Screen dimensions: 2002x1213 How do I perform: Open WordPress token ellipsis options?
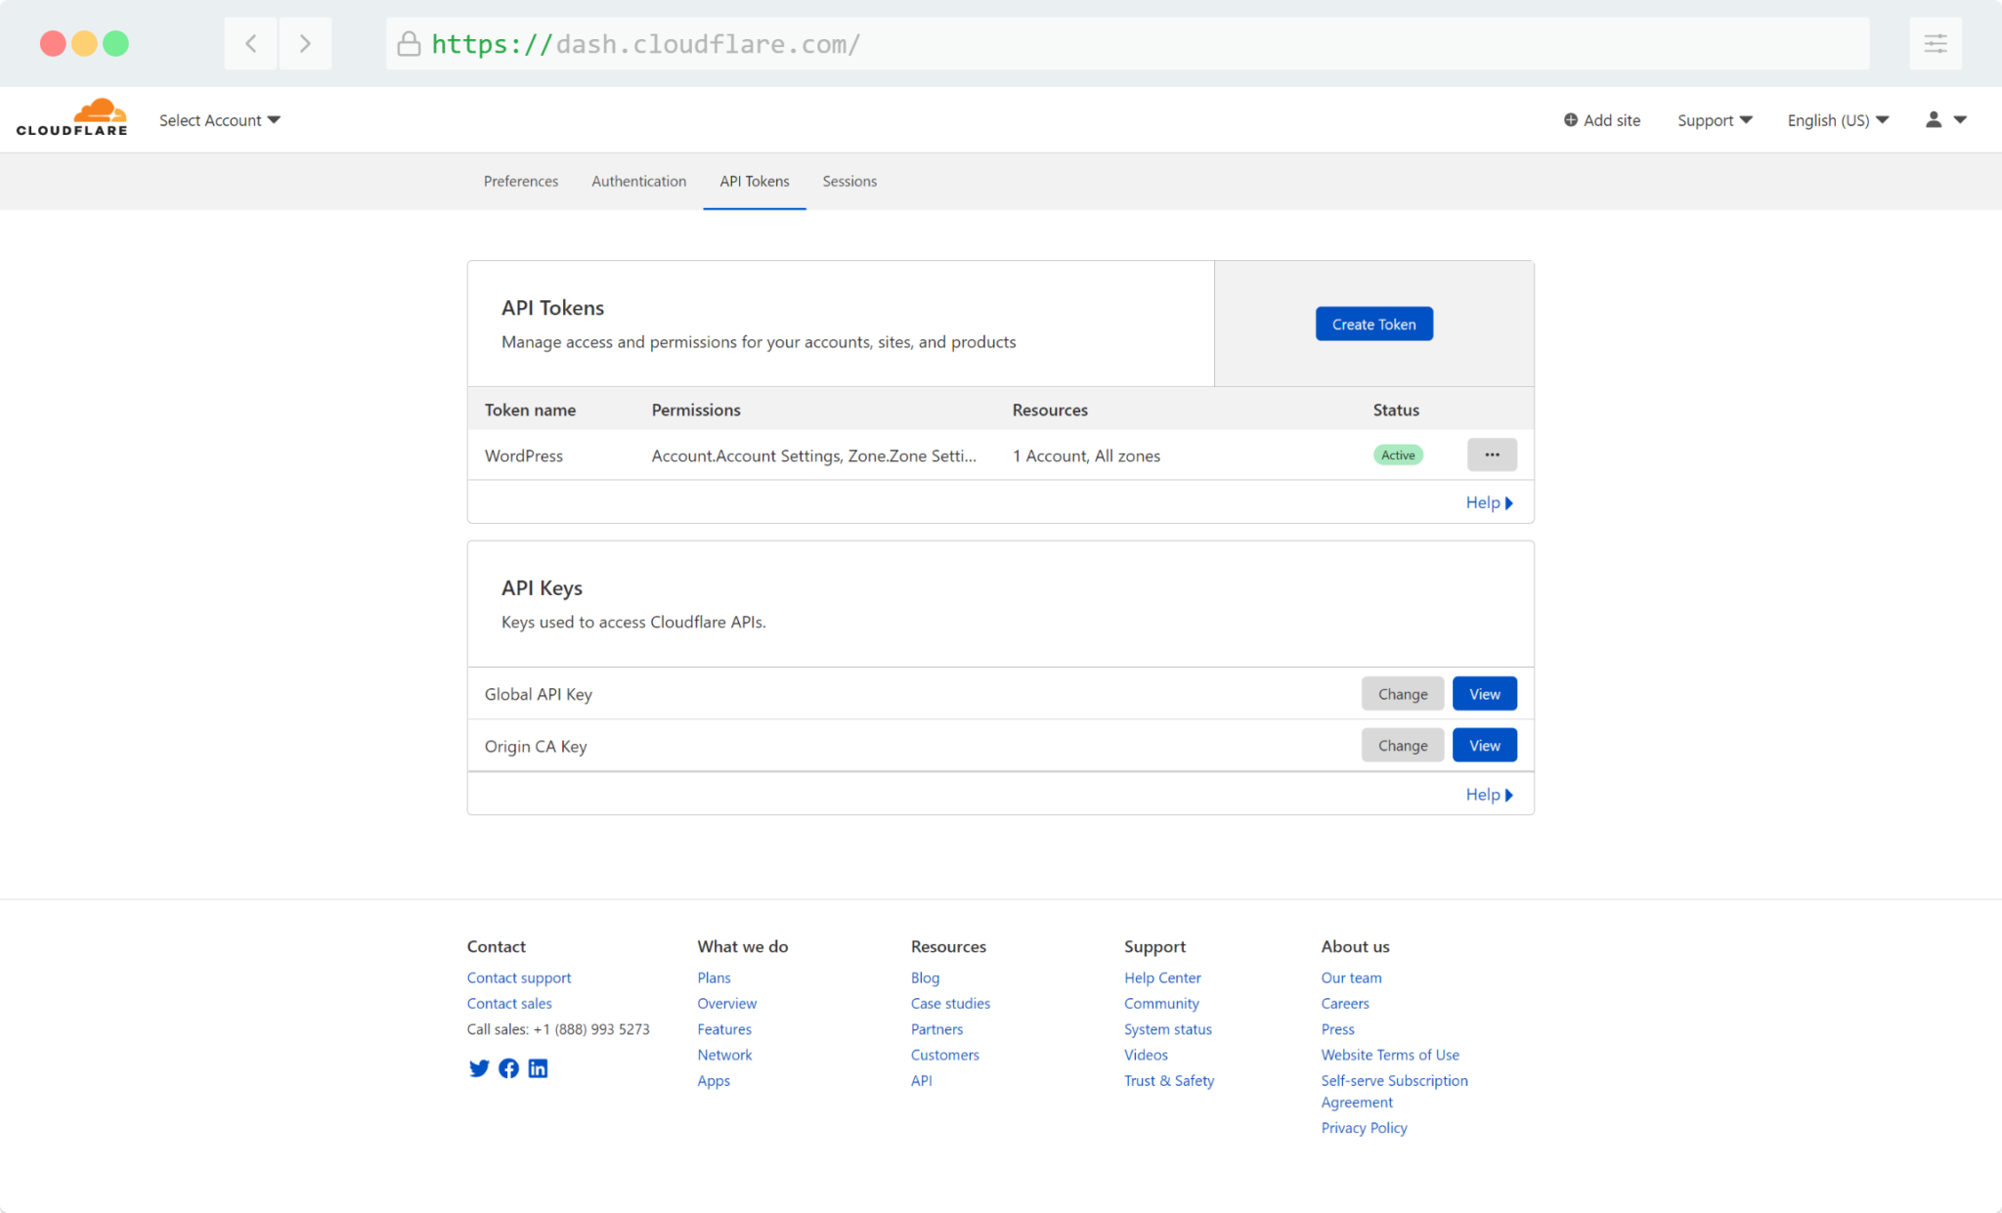(x=1492, y=455)
